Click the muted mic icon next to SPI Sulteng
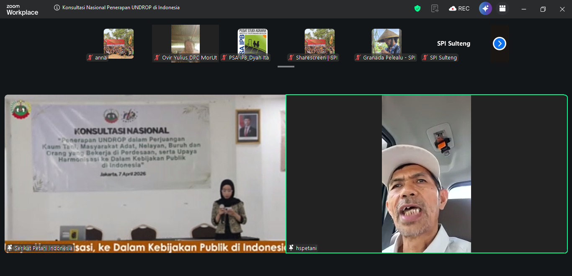The height and width of the screenshot is (276, 572). pyautogui.click(x=425, y=58)
